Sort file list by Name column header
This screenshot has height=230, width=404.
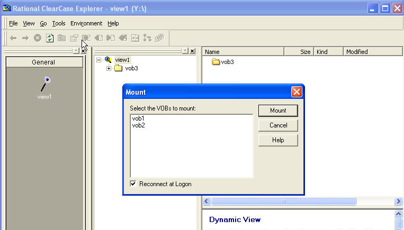[243, 52]
